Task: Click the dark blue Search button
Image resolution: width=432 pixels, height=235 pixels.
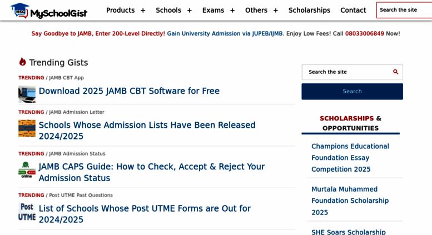Action: [352, 91]
